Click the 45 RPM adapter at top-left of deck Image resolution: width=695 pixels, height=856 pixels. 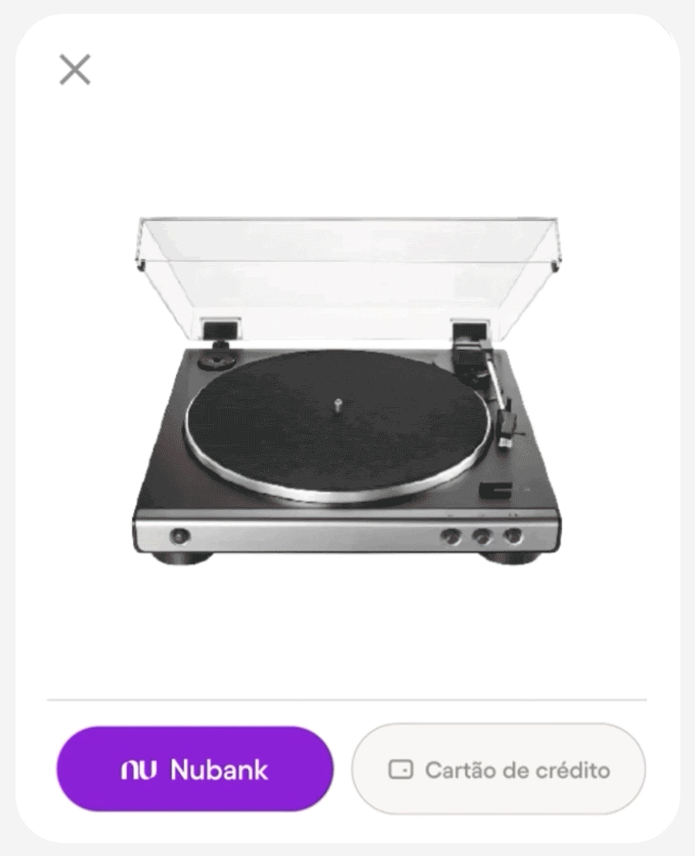point(218,360)
